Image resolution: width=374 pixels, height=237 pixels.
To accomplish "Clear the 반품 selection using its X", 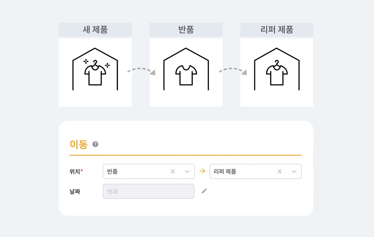I will click(172, 171).
